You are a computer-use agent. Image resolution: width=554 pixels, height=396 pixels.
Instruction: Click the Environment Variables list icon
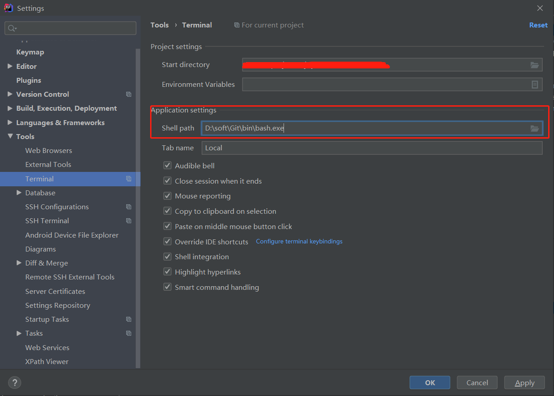pyautogui.click(x=535, y=84)
